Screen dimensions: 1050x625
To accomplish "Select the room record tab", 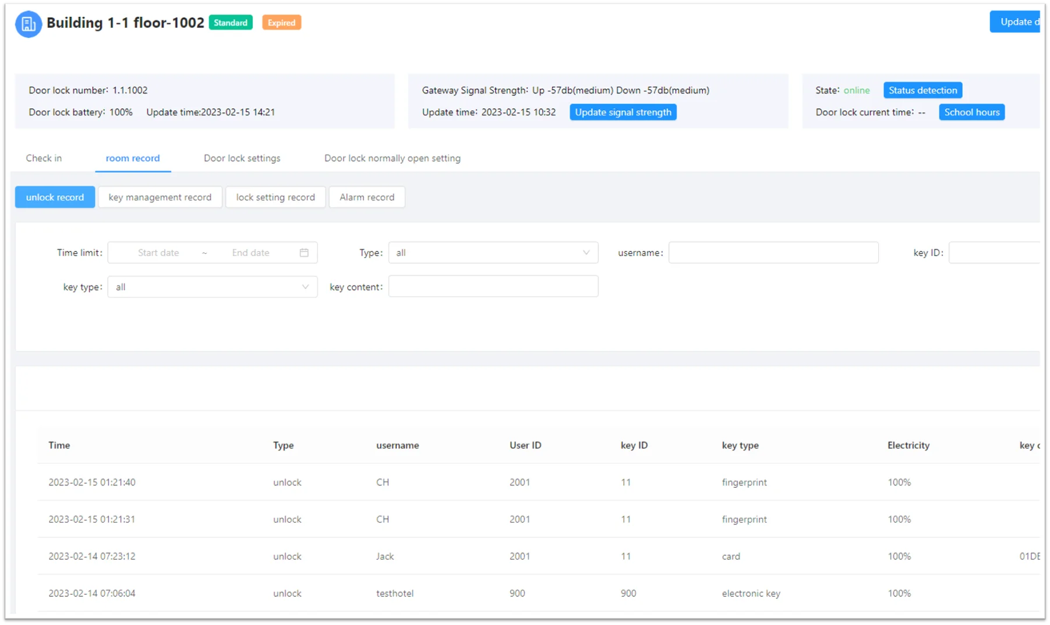I will [x=133, y=158].
